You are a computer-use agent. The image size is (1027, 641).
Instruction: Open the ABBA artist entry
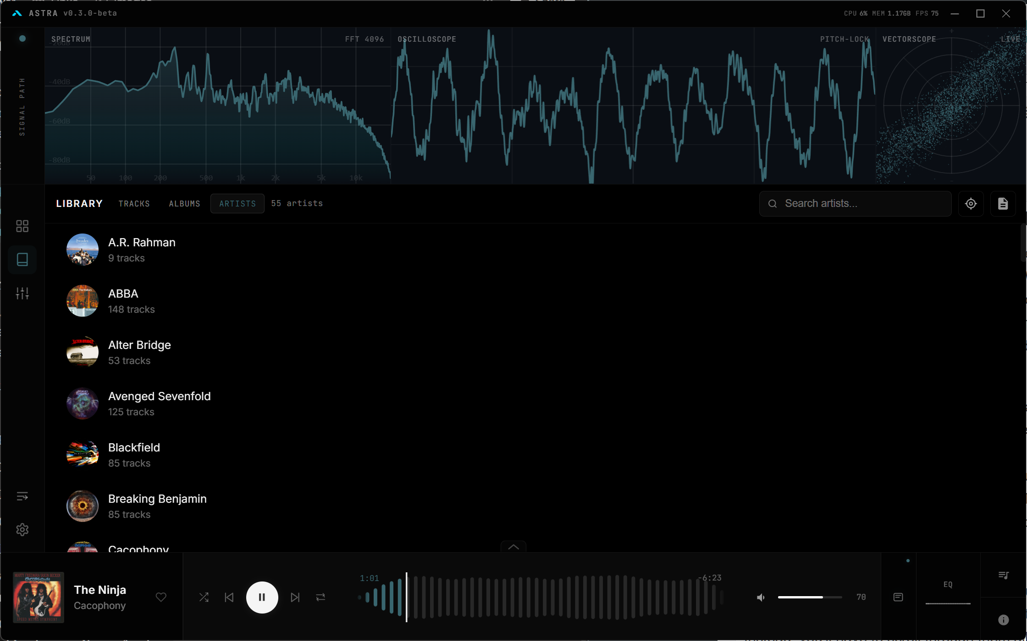pyautogui.click(x=123, y=301)
